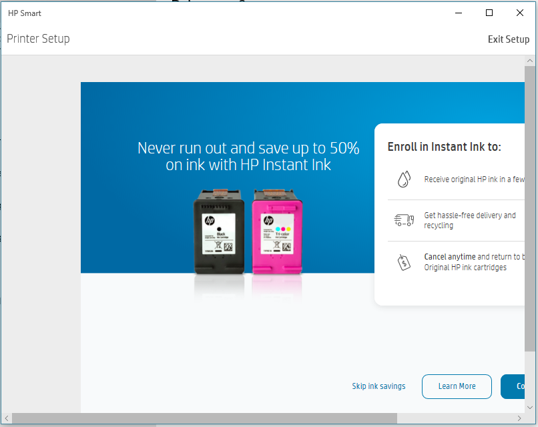Click the 'Printer Setup' heading text
Image resolution: width=538 pixels, height=427 pixels.
[38, 39]
